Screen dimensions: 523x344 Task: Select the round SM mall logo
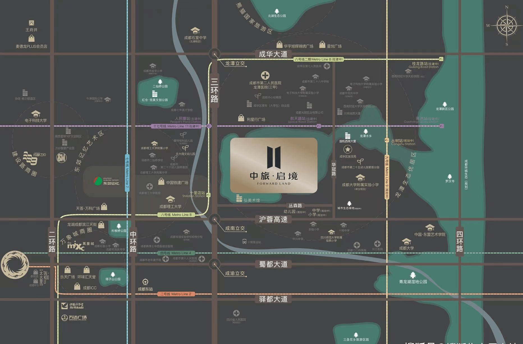[x=61, y=158]
